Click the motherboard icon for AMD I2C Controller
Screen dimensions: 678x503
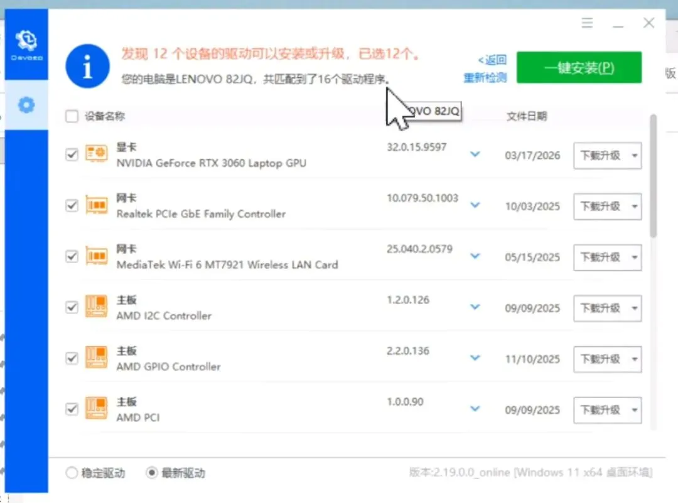click(97, 306)
